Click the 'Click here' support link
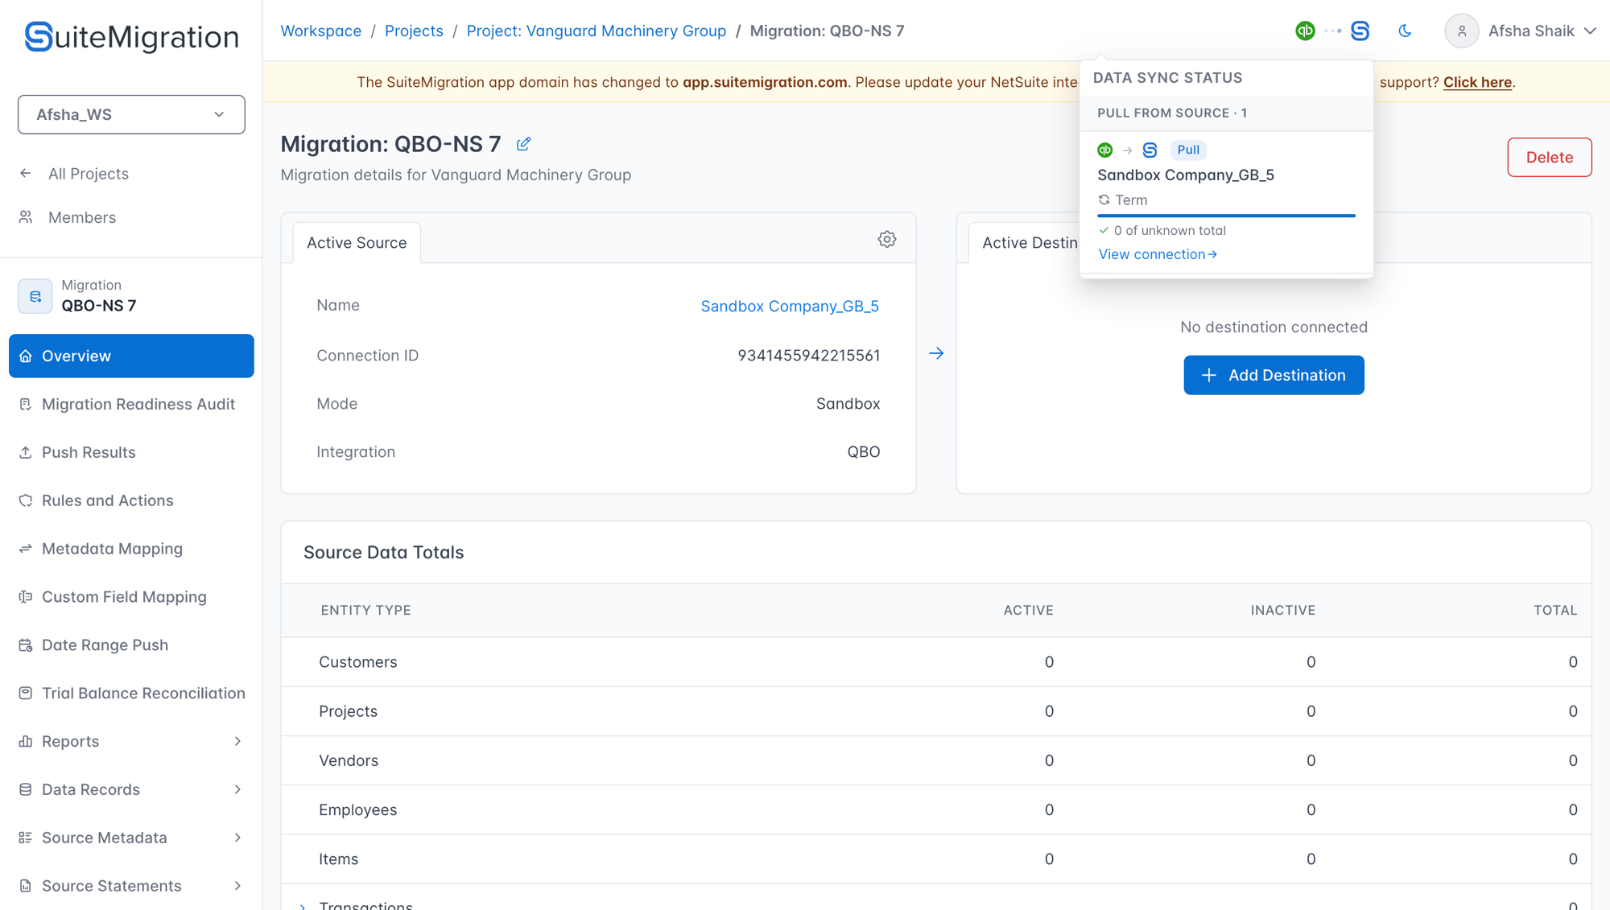Viewport: 1610px width, 910px height. (1477, 82)
